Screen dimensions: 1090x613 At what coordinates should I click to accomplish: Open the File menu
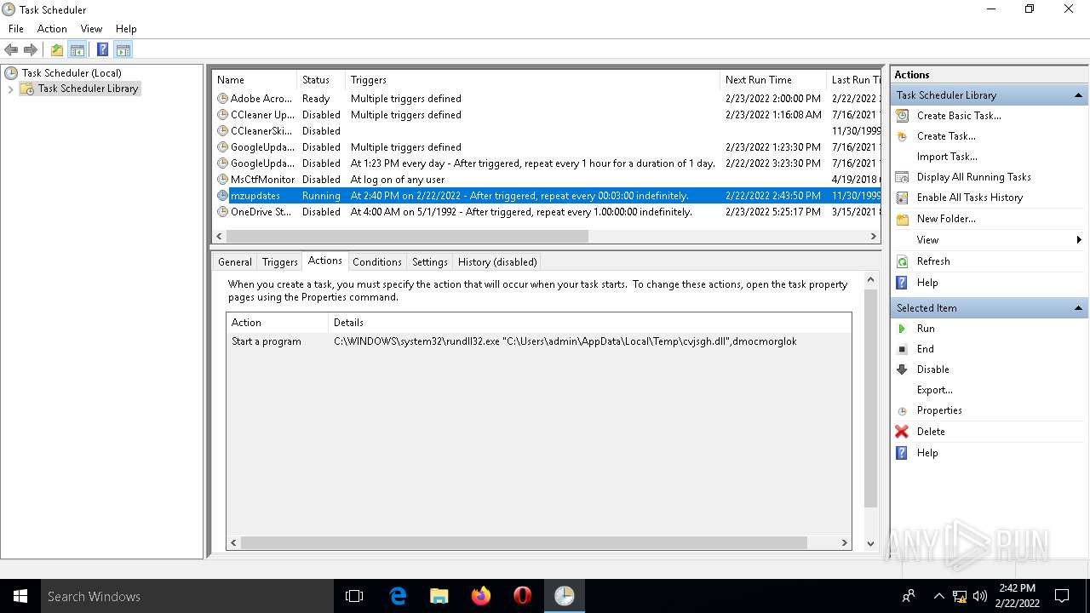(x=16, y=29)
